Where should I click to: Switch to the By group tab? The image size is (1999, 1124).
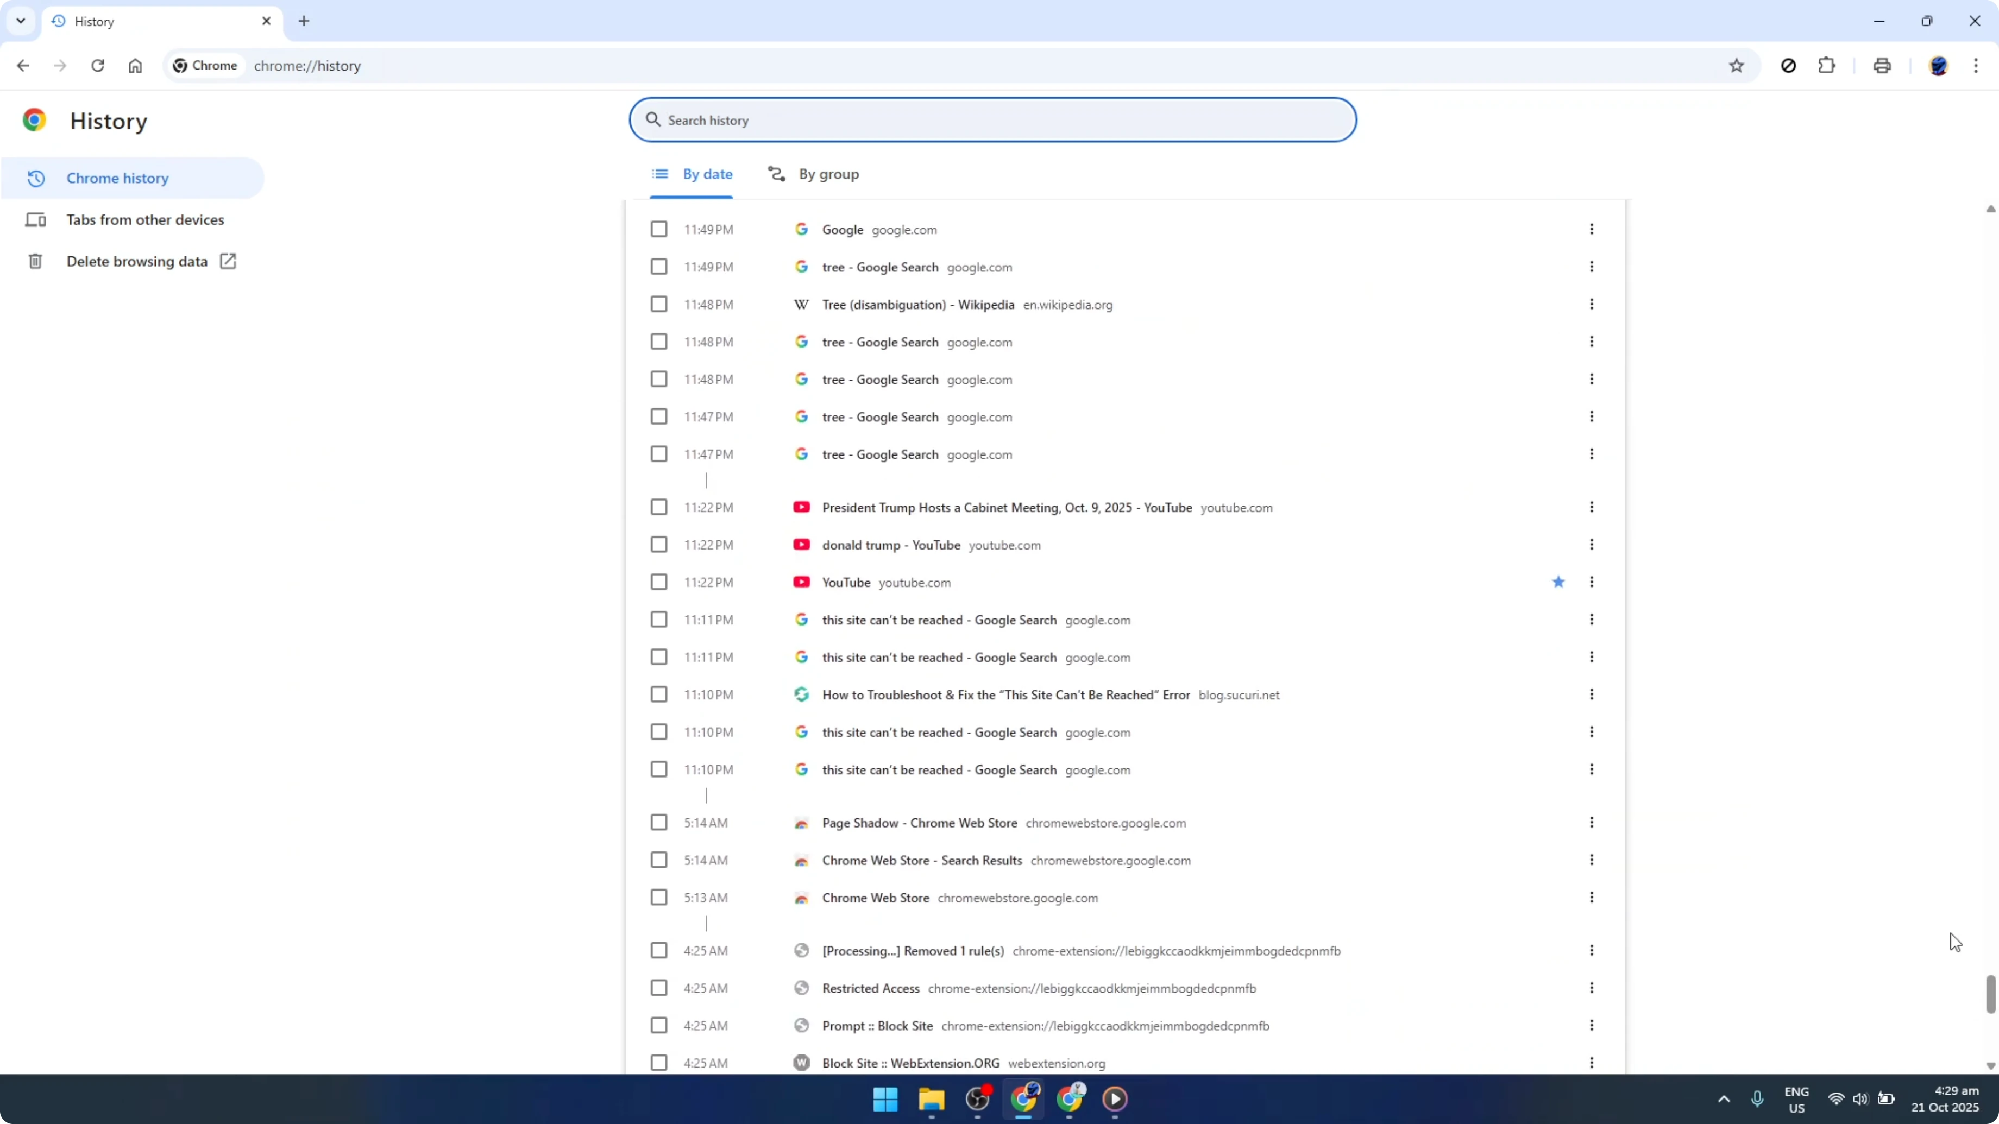click(813, 174)
